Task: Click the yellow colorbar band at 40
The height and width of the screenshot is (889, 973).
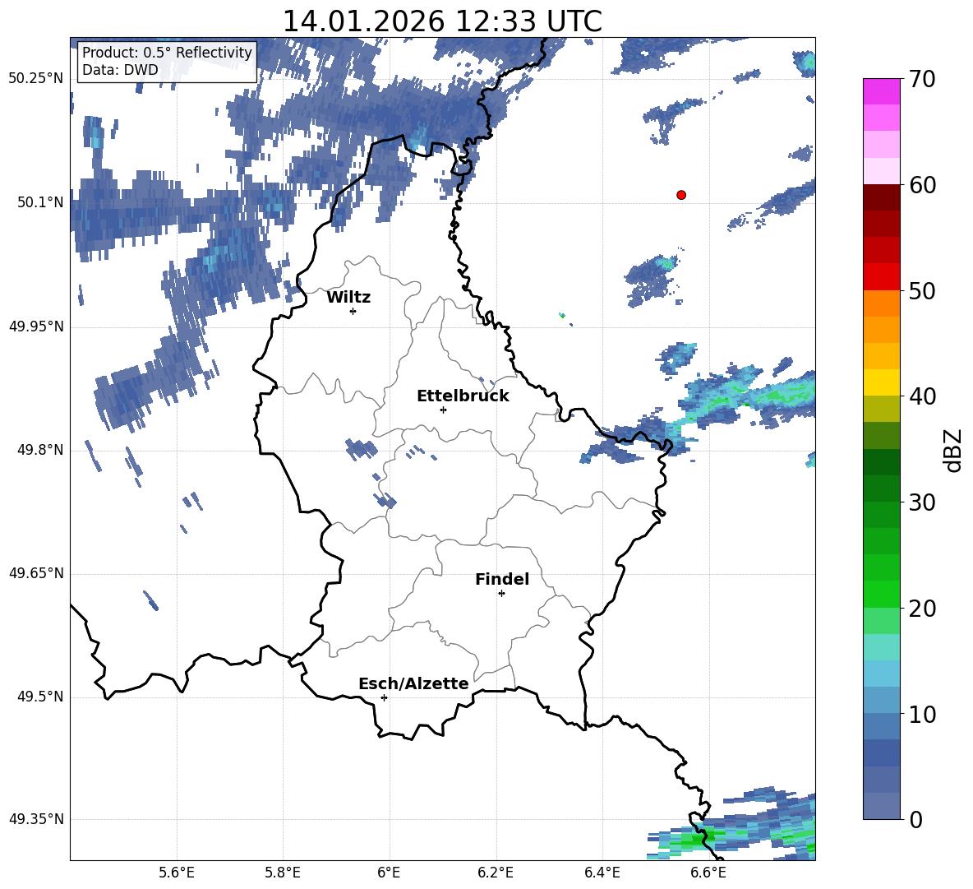Action: coord(881,382)
